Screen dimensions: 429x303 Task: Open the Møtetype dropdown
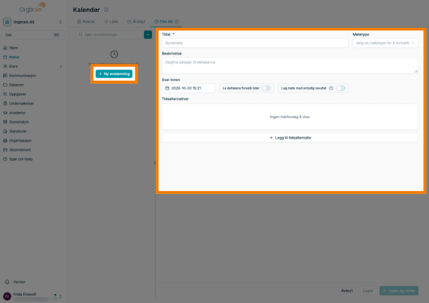tap(385, 43)
